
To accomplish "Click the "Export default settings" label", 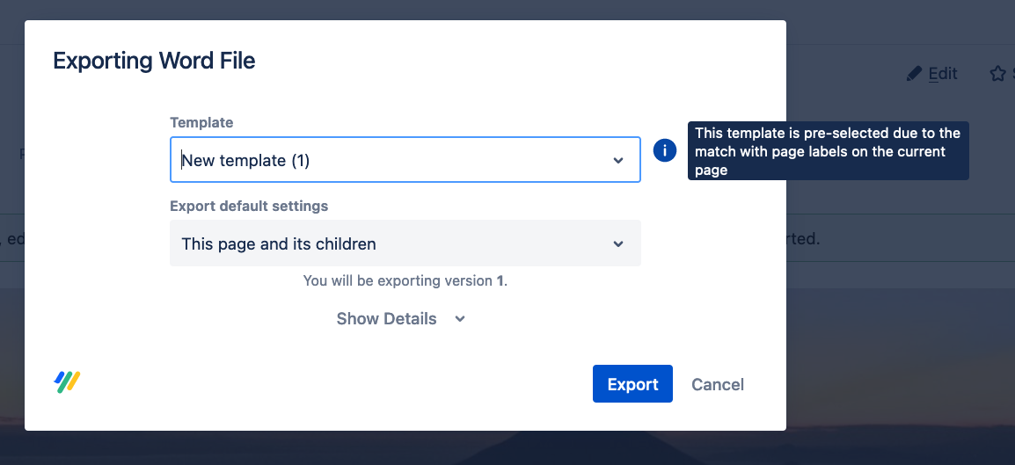I will point(249,207).
